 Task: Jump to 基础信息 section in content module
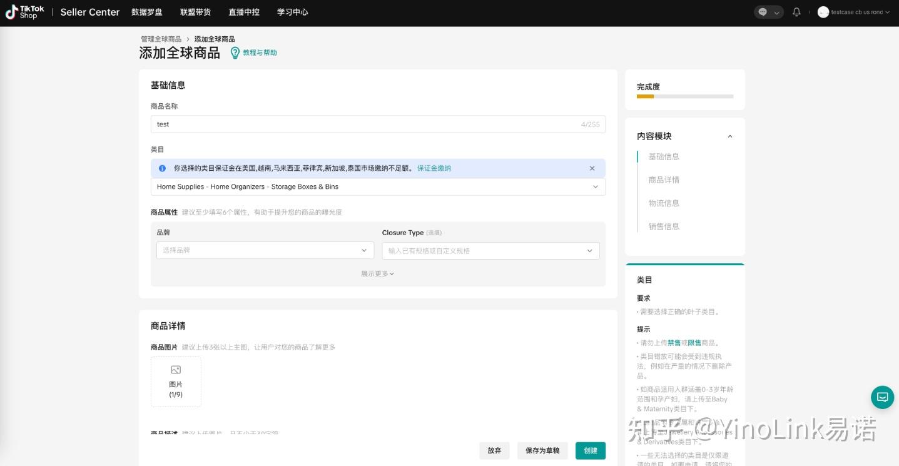point(664,156)
